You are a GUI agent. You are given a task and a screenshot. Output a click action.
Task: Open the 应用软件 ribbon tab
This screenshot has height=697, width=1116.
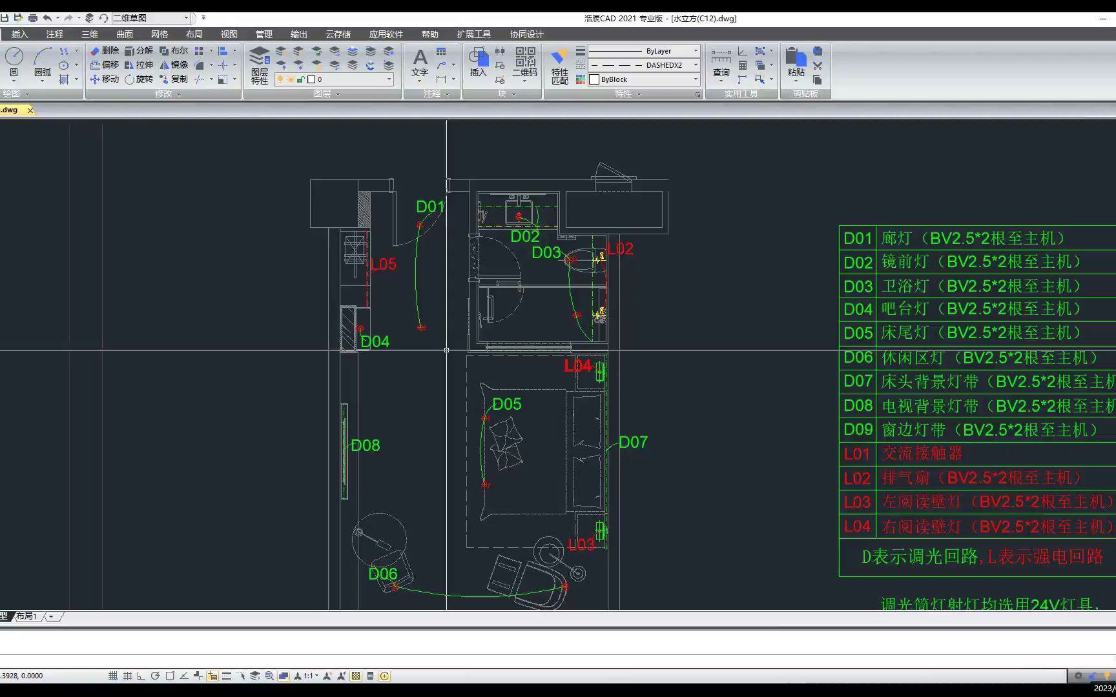(386, 34)
